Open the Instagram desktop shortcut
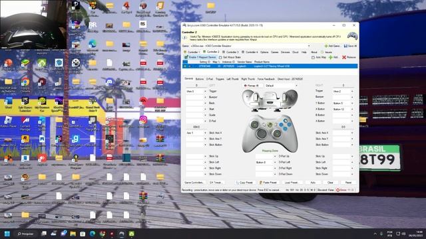This screenshot has width=426, height=239. pyautogui.click(x=143, y=121)
